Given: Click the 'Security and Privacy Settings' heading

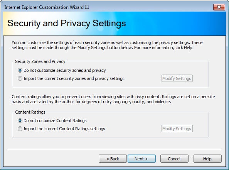Looking at the screenshot, I should point(67,23).
